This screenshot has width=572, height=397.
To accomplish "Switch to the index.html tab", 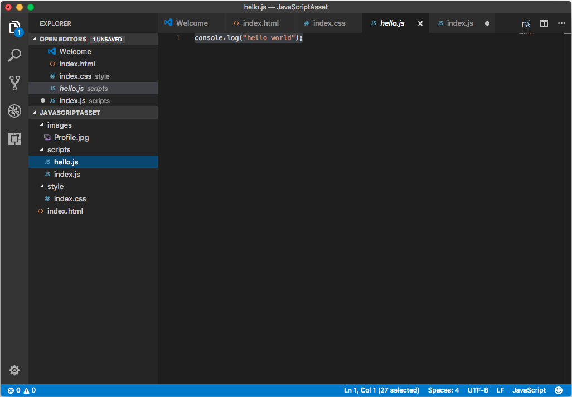I will [x=260, y=23].
